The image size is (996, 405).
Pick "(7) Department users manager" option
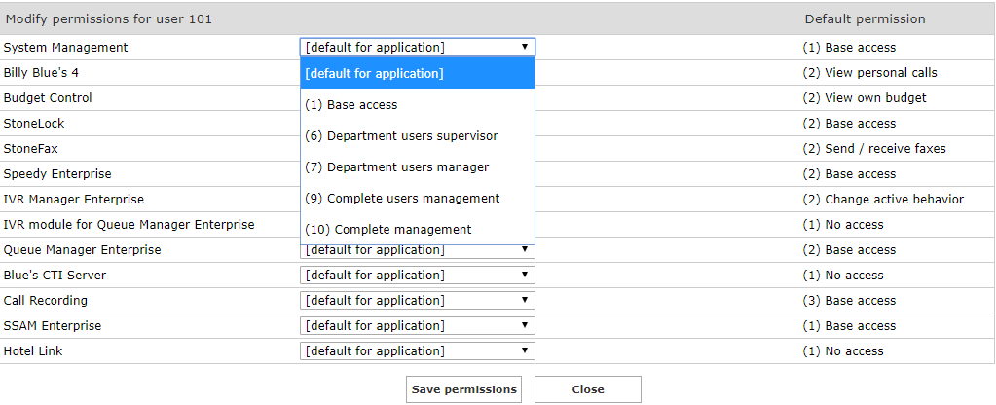tap(417, 166)
